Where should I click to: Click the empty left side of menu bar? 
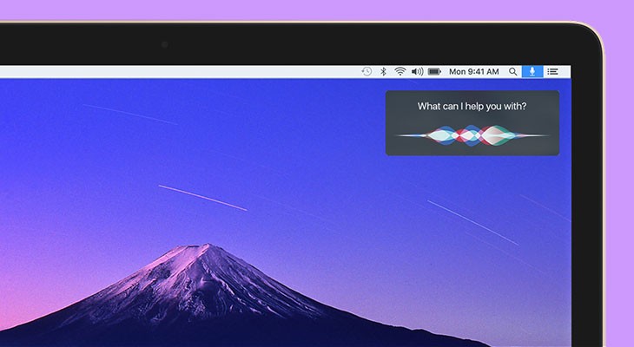130,71
